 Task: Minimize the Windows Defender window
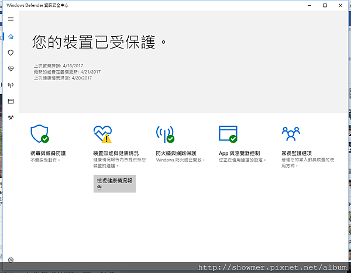[x=309, y=5]
